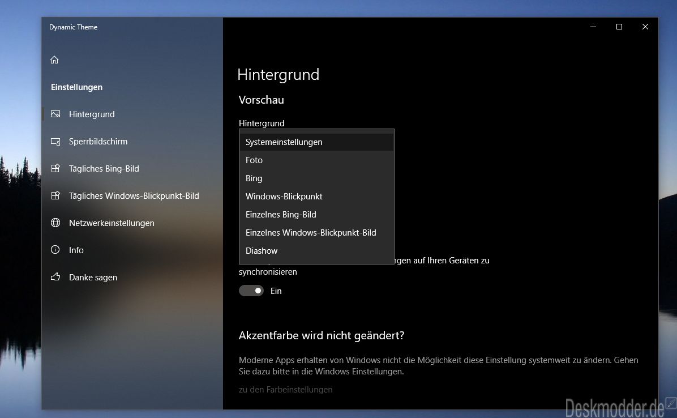
Task: Click the Sperrbildschirm lock screen icon
Action: click(55, 142)
